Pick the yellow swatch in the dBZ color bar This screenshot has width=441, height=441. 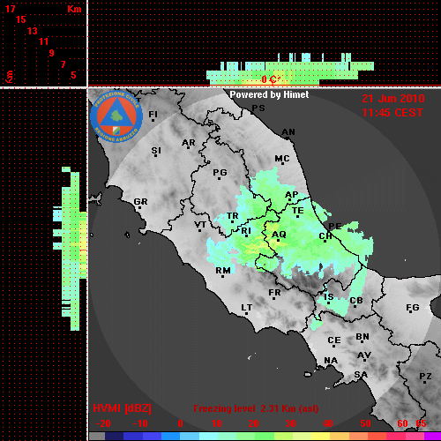click(x=320, y=436)
